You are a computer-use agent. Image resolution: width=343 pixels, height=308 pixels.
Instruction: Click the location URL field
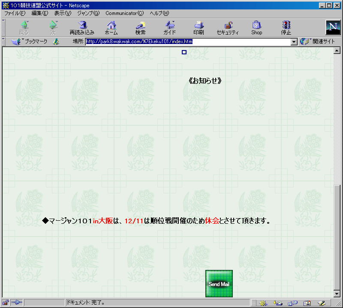point(188,41)
